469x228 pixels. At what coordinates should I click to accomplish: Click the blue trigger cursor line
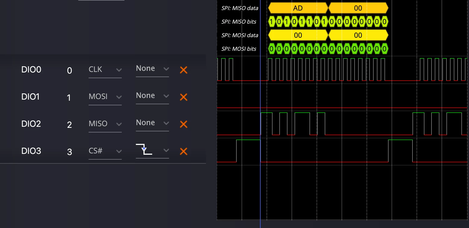coord(260,114)
